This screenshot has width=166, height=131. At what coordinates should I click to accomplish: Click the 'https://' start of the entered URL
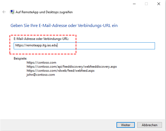(x=20, y=46)
